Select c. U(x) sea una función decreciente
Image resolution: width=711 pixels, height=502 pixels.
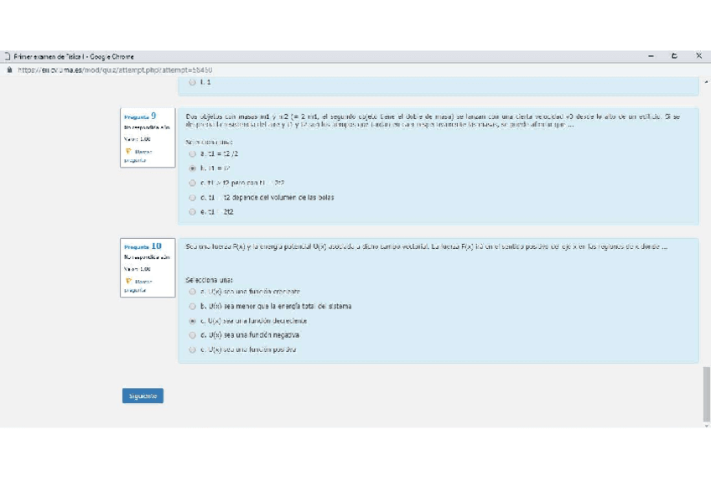193,320
